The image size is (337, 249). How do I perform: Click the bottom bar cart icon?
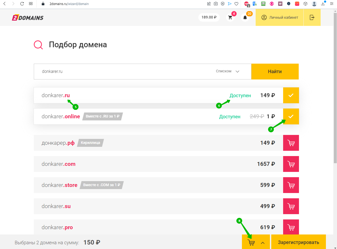(252, 242)
